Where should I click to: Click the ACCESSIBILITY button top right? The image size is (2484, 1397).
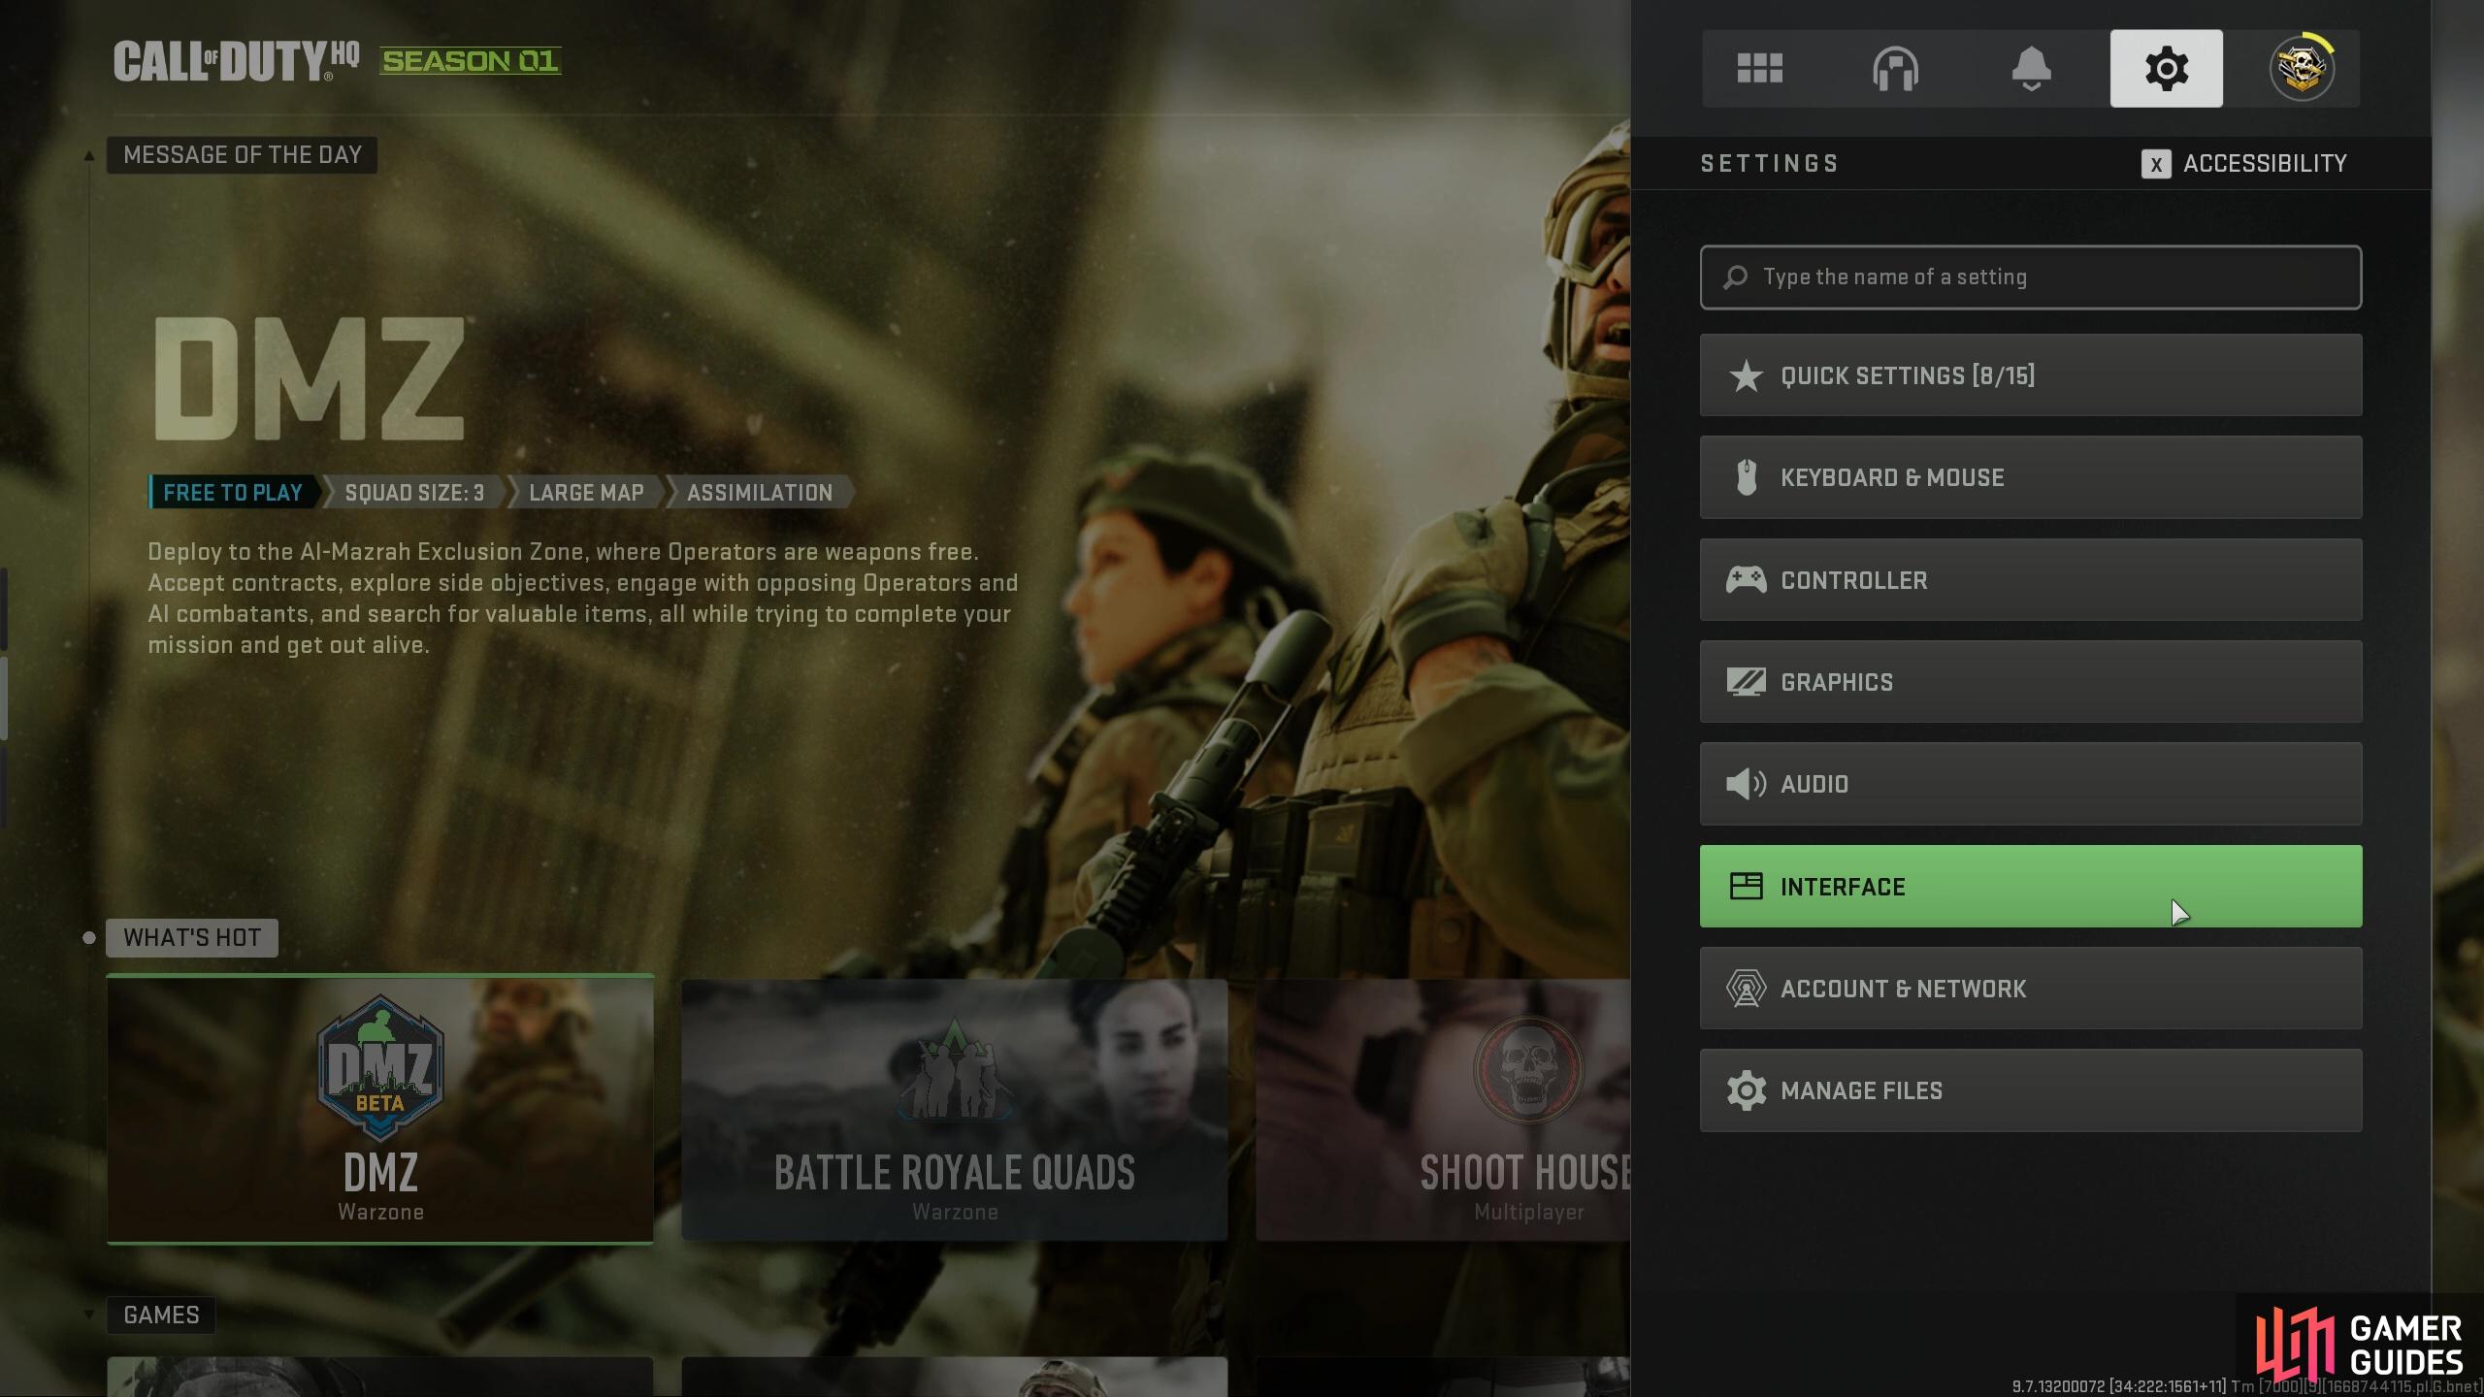(x=2243, y=162)
